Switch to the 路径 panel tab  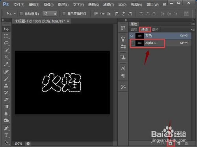tap(155, 30)
